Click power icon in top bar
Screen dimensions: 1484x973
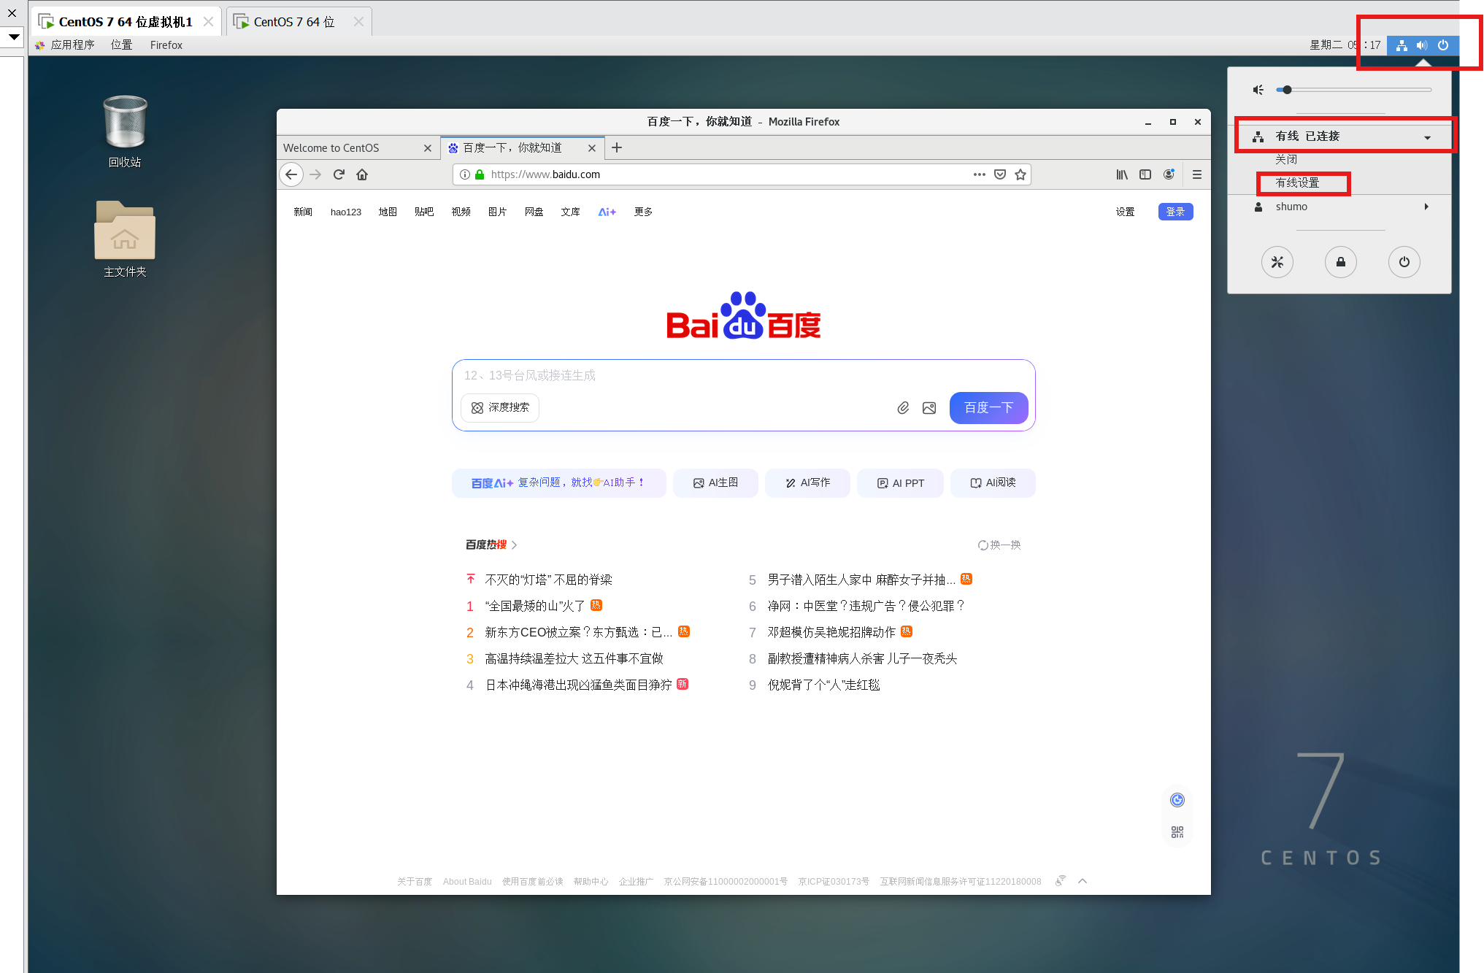tap(1443, 45)
